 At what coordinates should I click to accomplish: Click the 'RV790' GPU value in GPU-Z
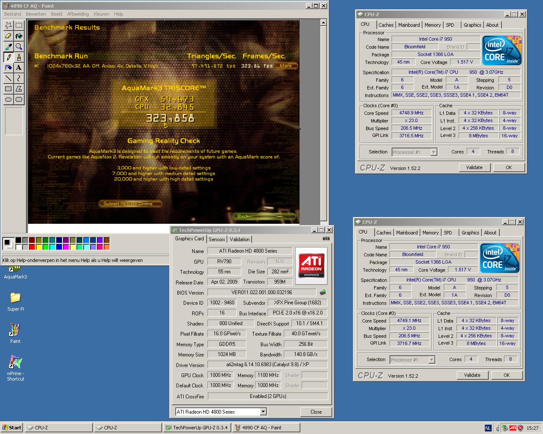[x=224, y=262]
